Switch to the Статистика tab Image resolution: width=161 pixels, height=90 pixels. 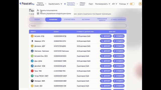tap(69, 19)
